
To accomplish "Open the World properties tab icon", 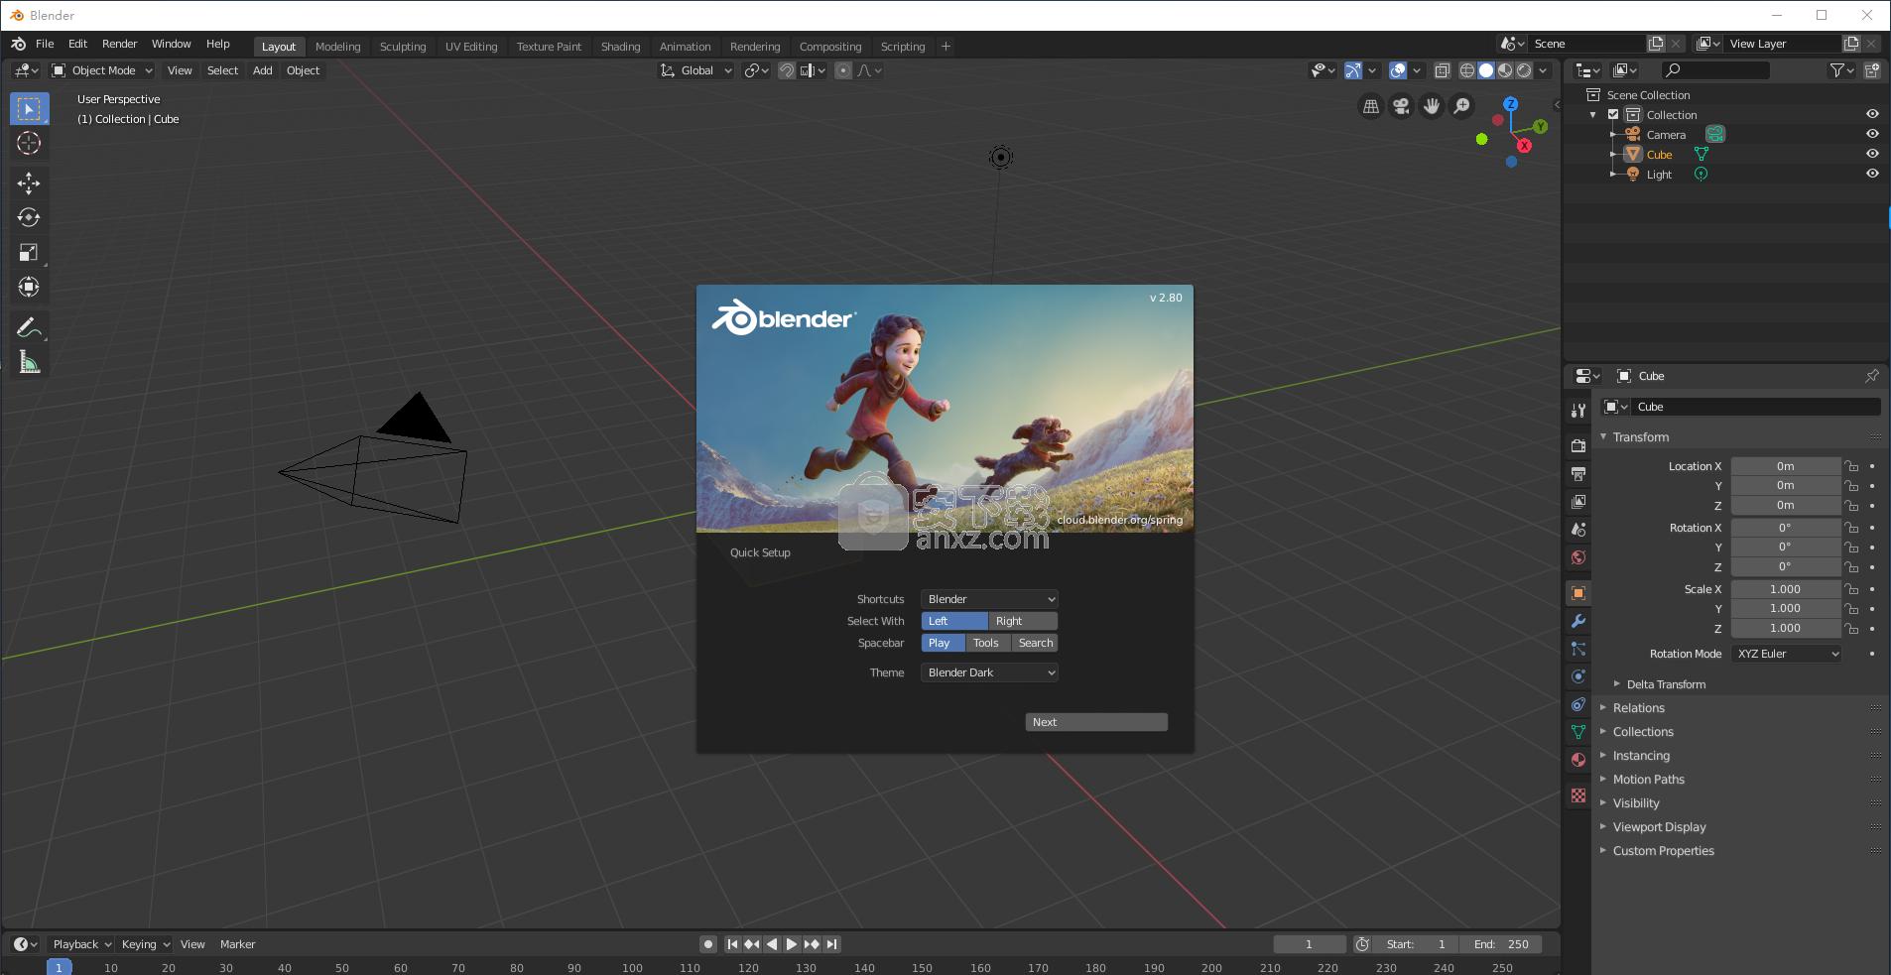I will [1578, 557].
